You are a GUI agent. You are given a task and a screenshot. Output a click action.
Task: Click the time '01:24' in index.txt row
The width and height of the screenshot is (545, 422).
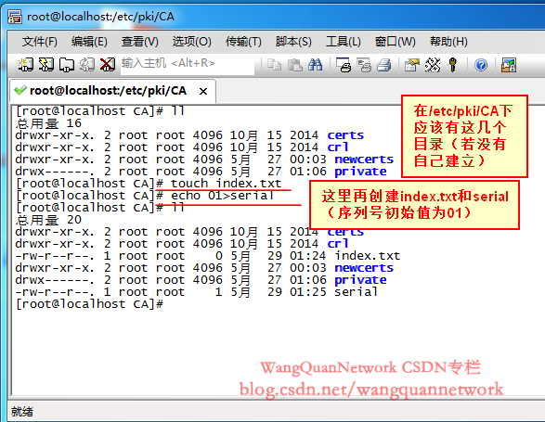click(308, 256)
